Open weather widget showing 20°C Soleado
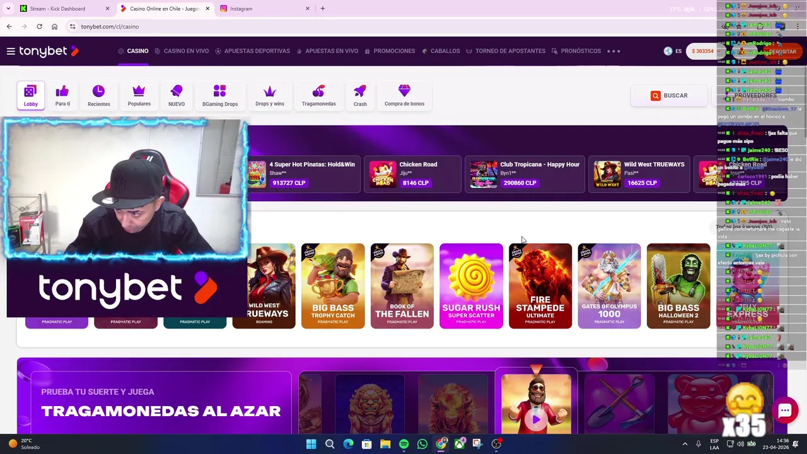Image resolution: width=807 pixels, height=454 pixels. pyautogui.click(x=23, y=444)
